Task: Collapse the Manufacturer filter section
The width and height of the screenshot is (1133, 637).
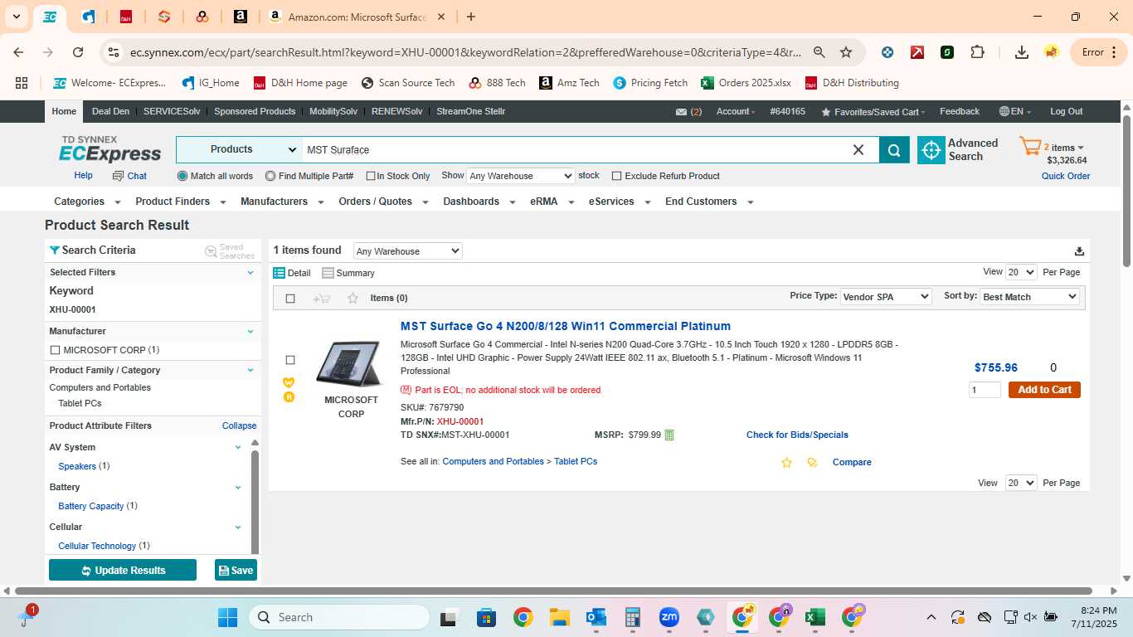Action: coord(250,332)
